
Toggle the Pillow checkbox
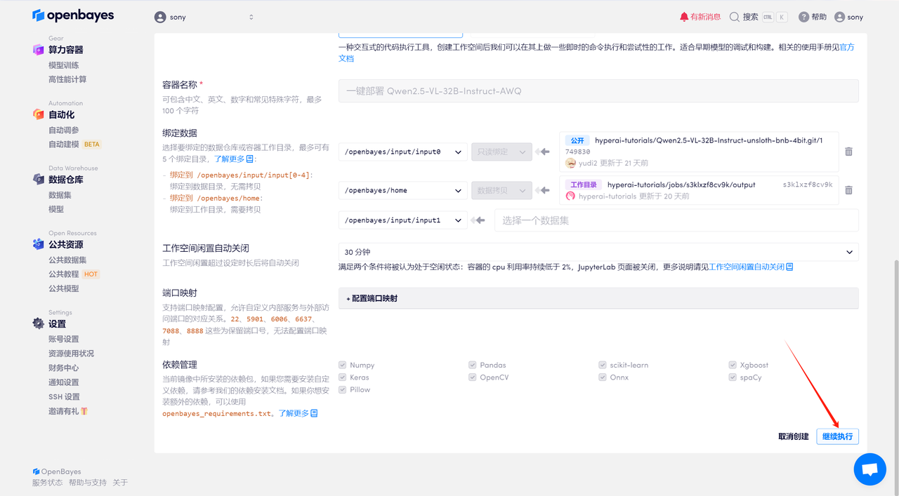pyautogui.click(x=343, y=389)
